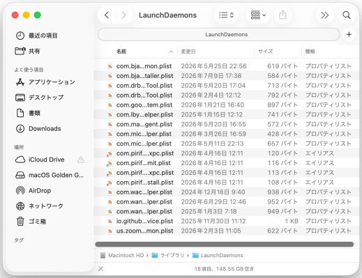Click the Share toolbar icon
This screenshot has height=278, width=362.
point(282,15)
